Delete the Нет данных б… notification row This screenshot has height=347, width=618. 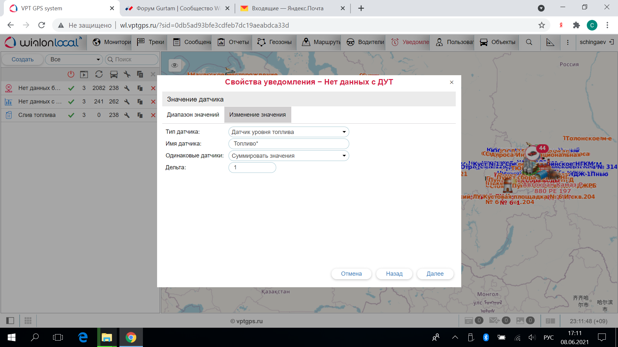(153, 88)
